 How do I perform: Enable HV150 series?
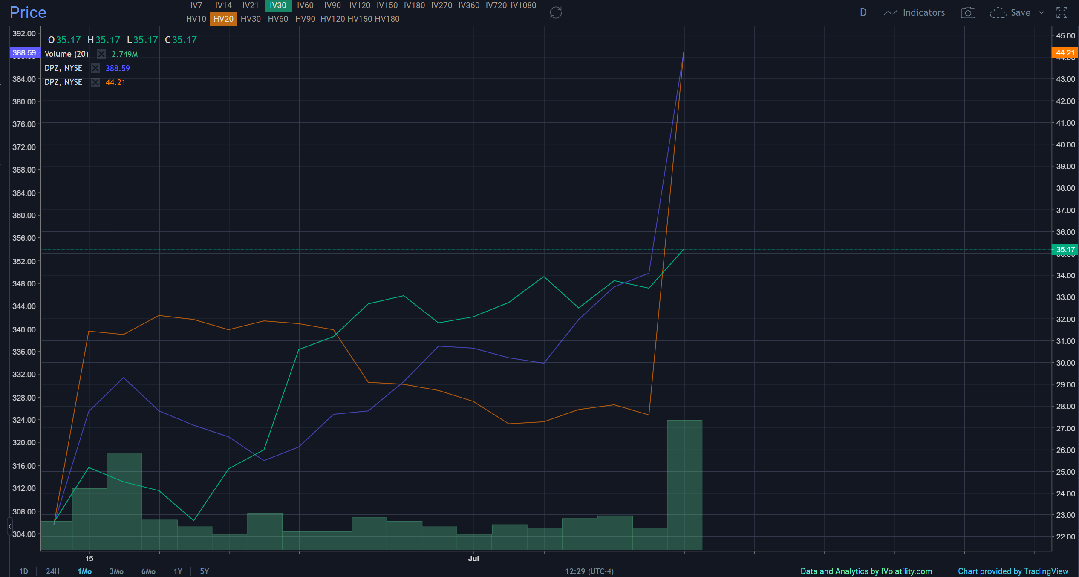pyautogui.click(x=360, y=19)
